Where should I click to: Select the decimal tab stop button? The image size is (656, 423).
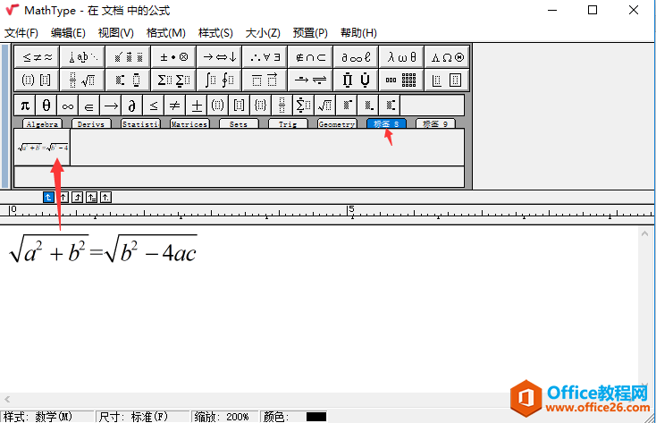105,198
